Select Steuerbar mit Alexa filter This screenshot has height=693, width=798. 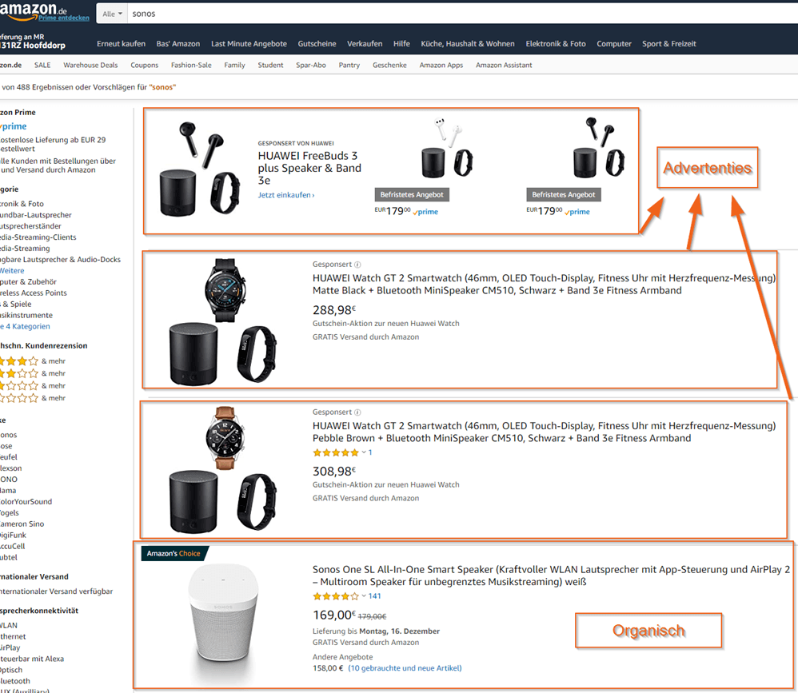click(32, 659)
